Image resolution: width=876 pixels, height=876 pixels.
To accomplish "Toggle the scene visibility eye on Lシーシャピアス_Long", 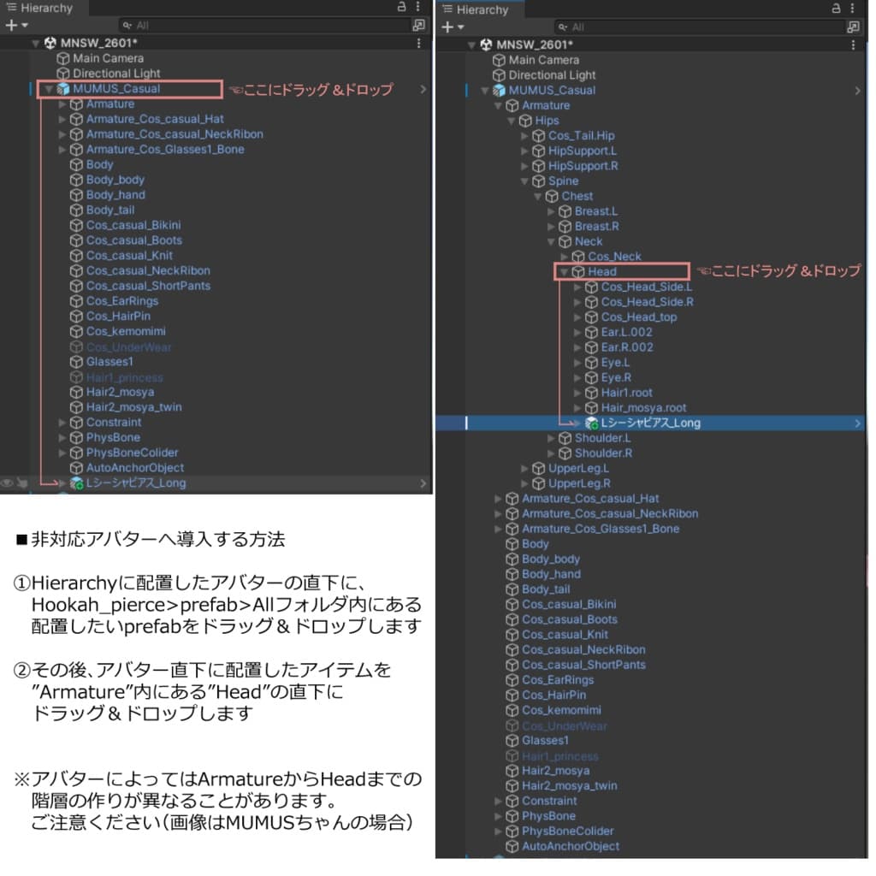I will (7, 482).
